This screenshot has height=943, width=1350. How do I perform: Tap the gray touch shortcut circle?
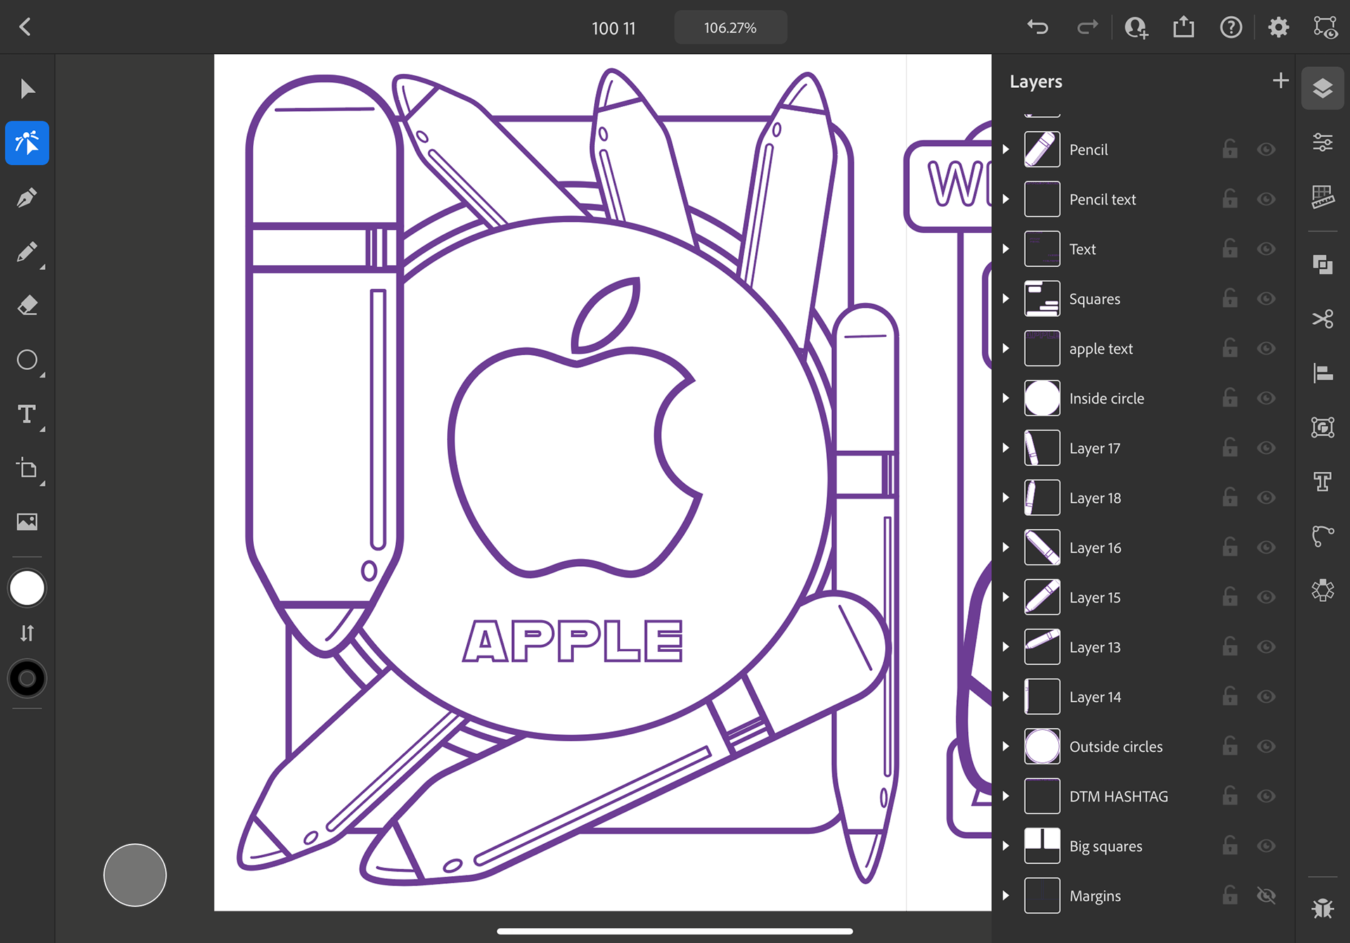pos(135,875)
